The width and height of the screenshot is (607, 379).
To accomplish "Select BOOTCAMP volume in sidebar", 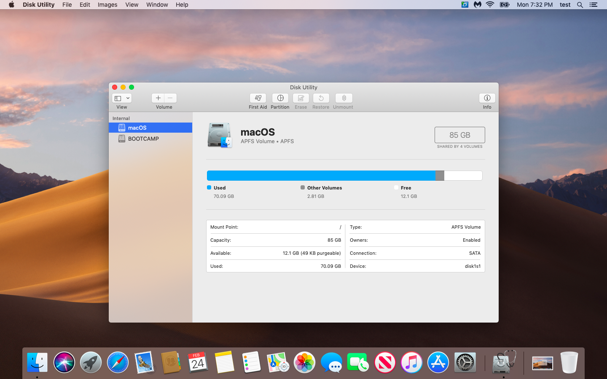I will tap(150, 139).
